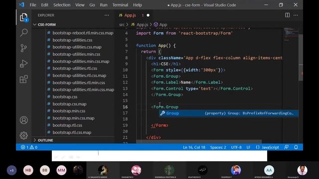Screen dimensions: 319x179
Task: Open Explorer Views and More Actions ellipsis
Action: 107,15
